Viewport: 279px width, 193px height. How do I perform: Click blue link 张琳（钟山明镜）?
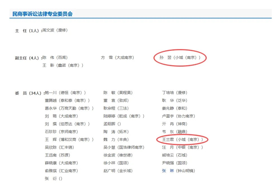pyautogui.click(x=178, y=171)
